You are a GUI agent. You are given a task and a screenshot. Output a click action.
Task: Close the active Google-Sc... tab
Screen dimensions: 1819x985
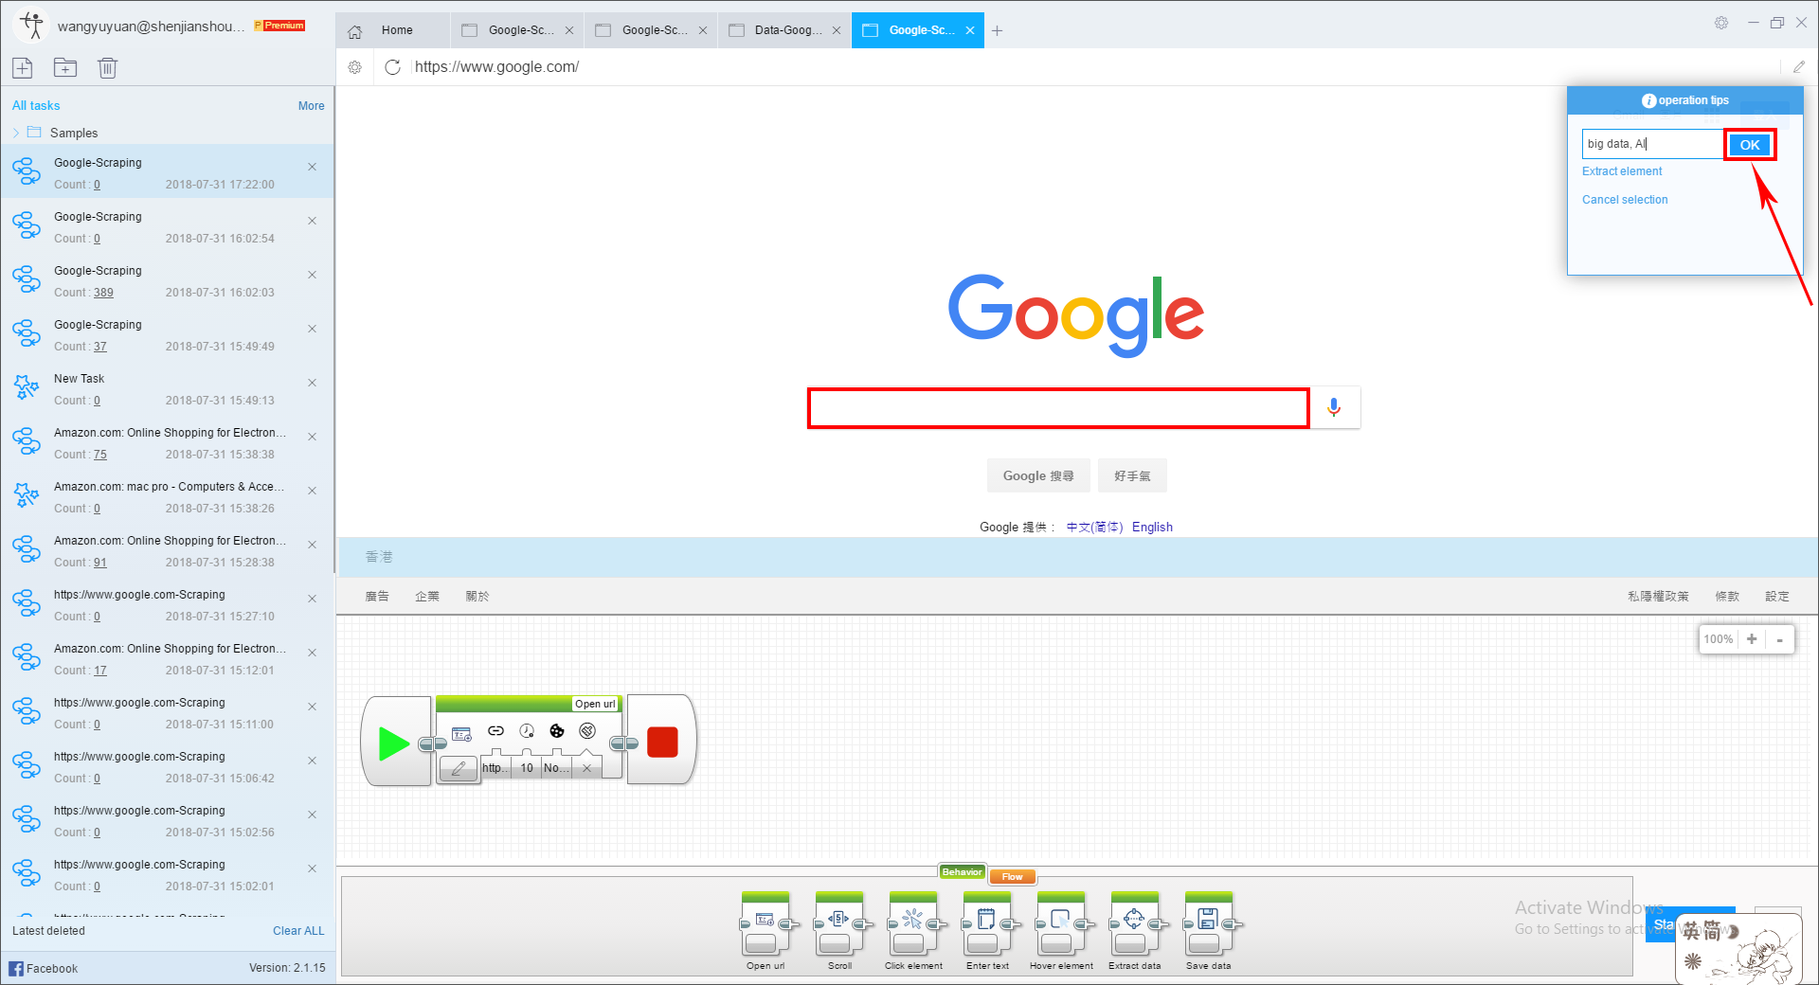(970, 30)
